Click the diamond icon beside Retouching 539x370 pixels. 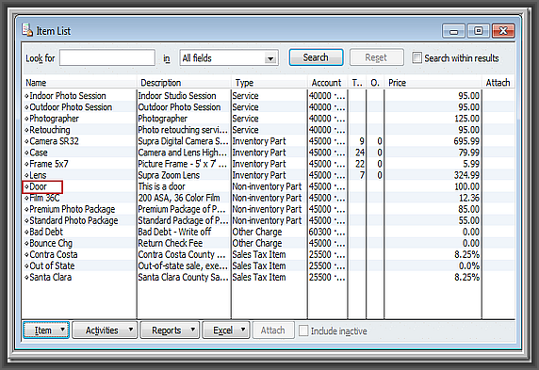click(x=26, y=130)
